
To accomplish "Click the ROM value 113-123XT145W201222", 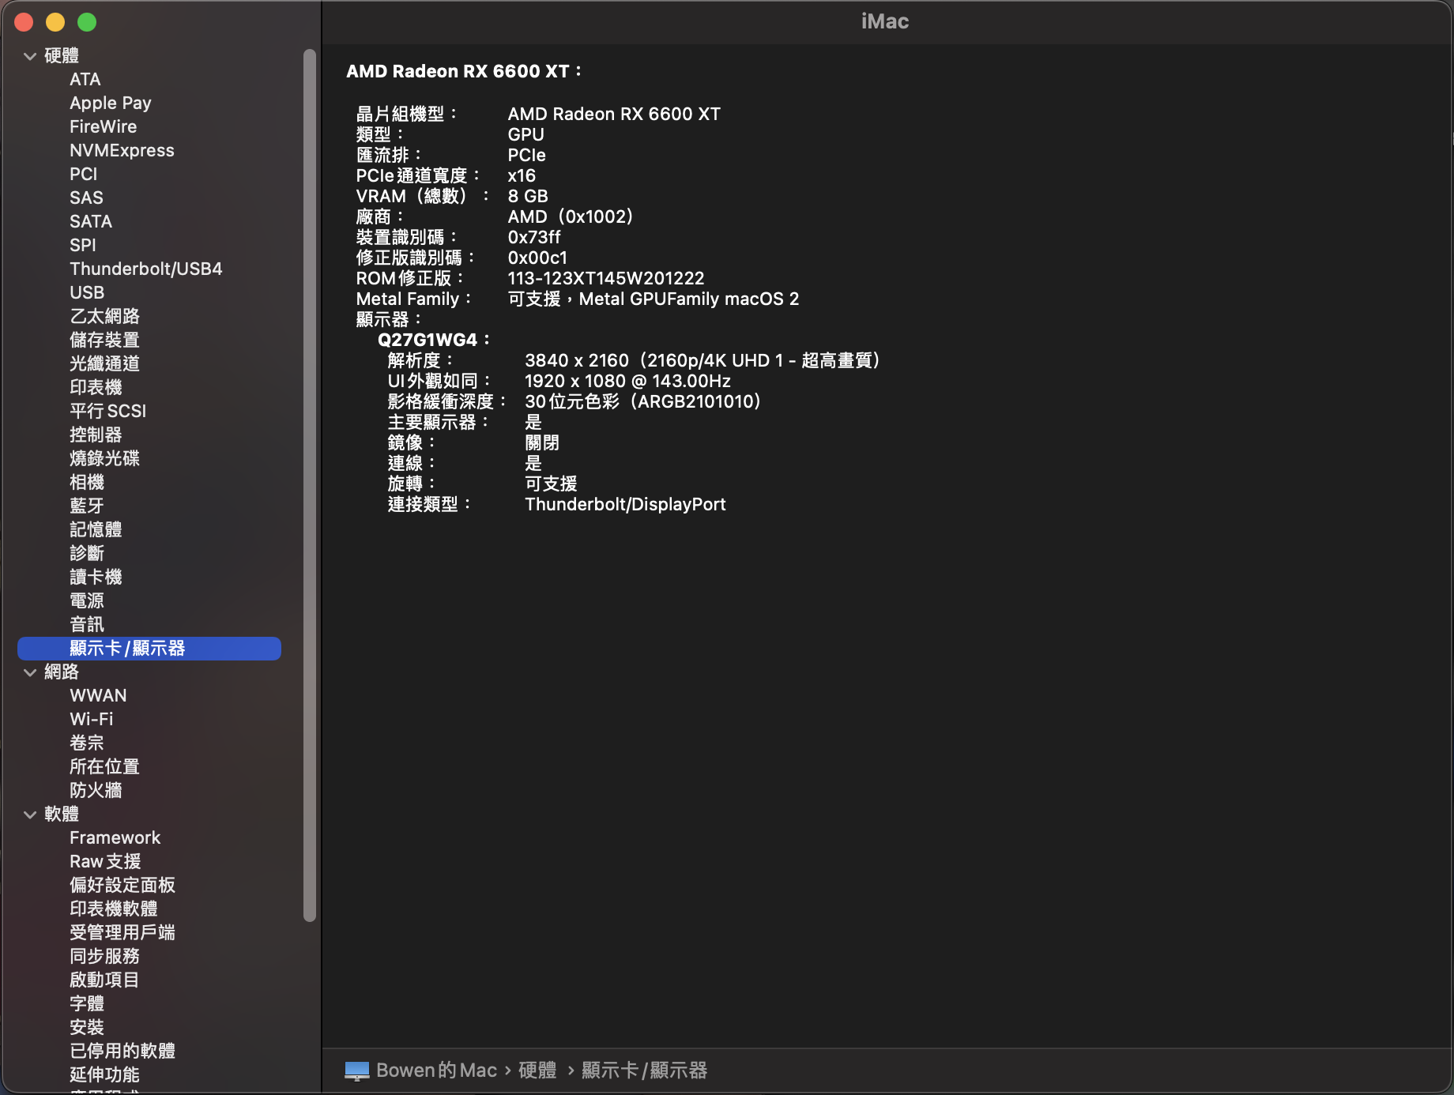I will (606, 279).
